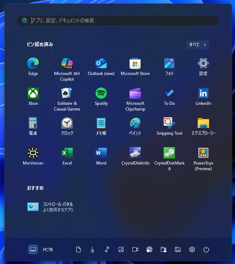The height and width of the screenshot is (264, 235).
Task: Launch Microsoft 365 Copilot
Action: pyautogui.click(x=67, y=69)
